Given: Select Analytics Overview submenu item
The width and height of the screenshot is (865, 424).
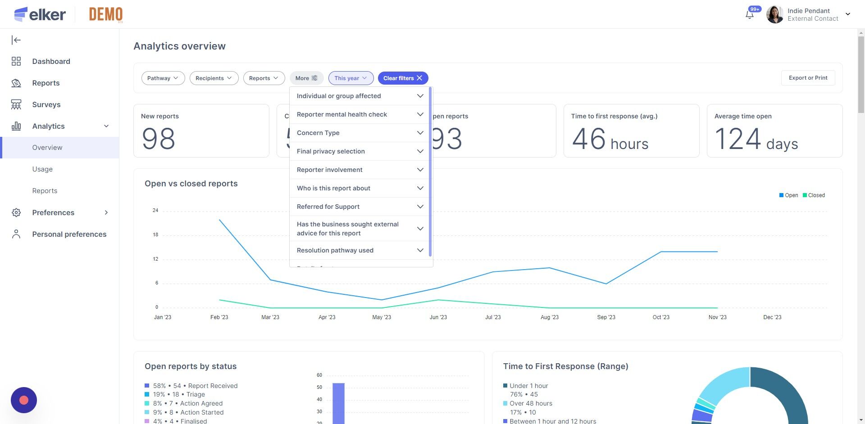Looking at the screenshot, I should click(60, 148).
